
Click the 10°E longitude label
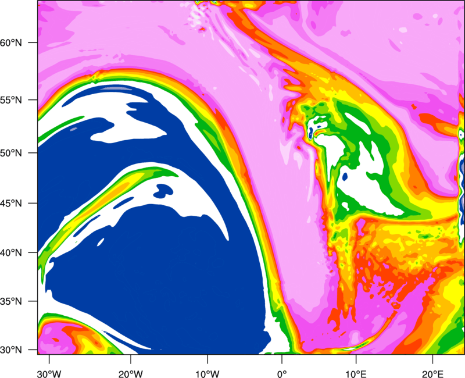[x=356, y=374]
